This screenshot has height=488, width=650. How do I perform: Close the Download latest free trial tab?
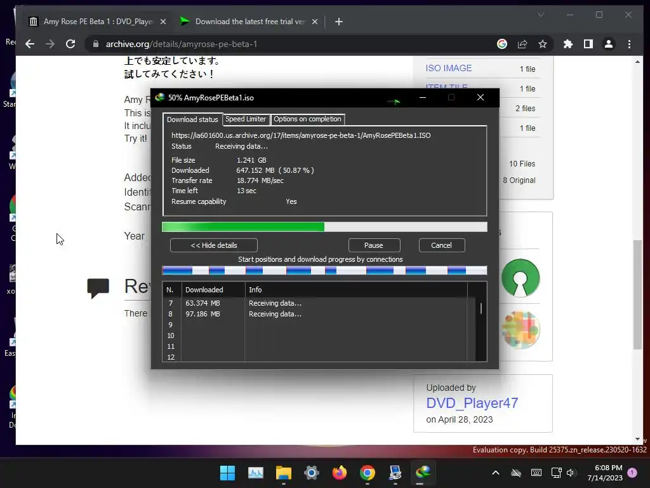click(315, 22)
